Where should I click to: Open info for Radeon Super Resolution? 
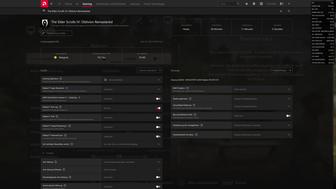[x=67, y=88]
